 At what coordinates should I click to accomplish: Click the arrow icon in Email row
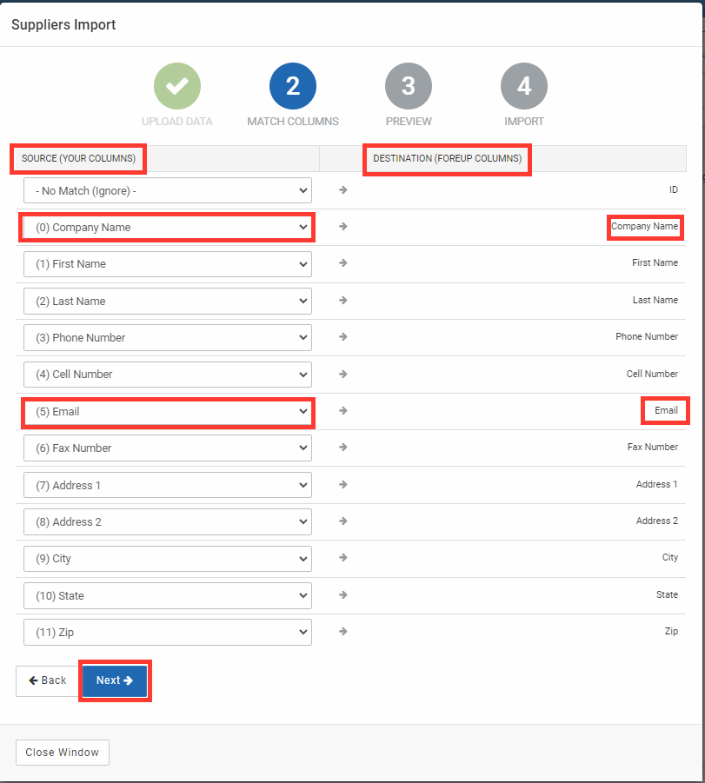tap(343, 410)
